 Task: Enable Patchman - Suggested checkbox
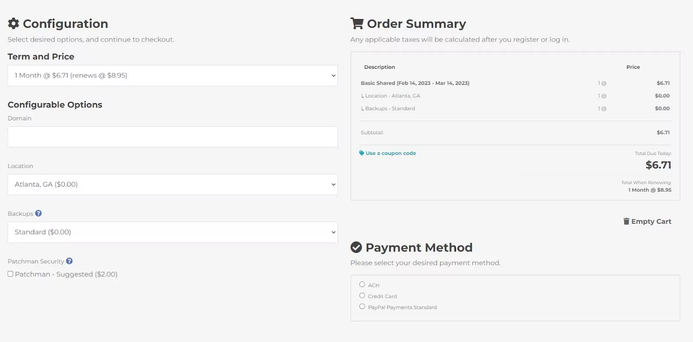[x=10, y=274]
